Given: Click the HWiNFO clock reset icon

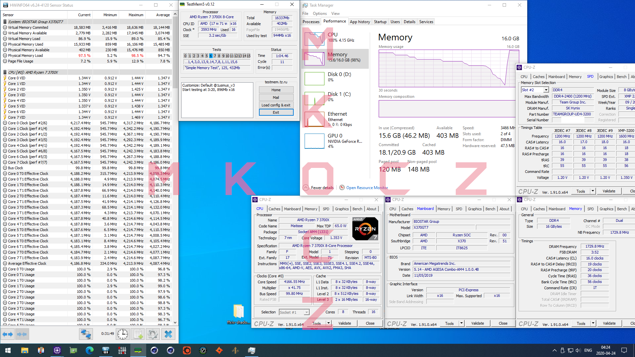Looking at the screenshot, I should click(x=123, y=334).
